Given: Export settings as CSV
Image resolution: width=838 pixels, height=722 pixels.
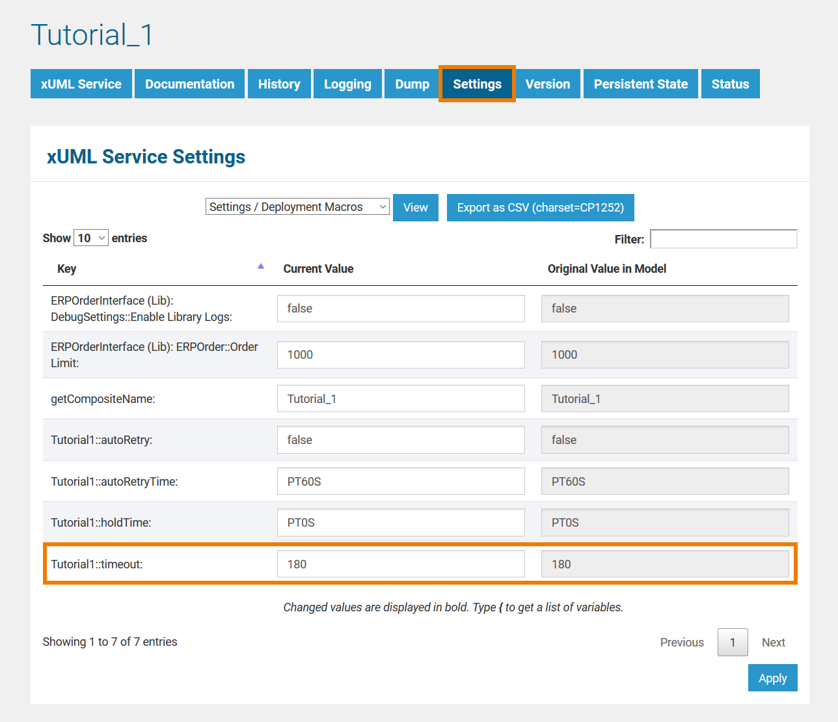Looking at the screenshot, I should tap(540, 208).
